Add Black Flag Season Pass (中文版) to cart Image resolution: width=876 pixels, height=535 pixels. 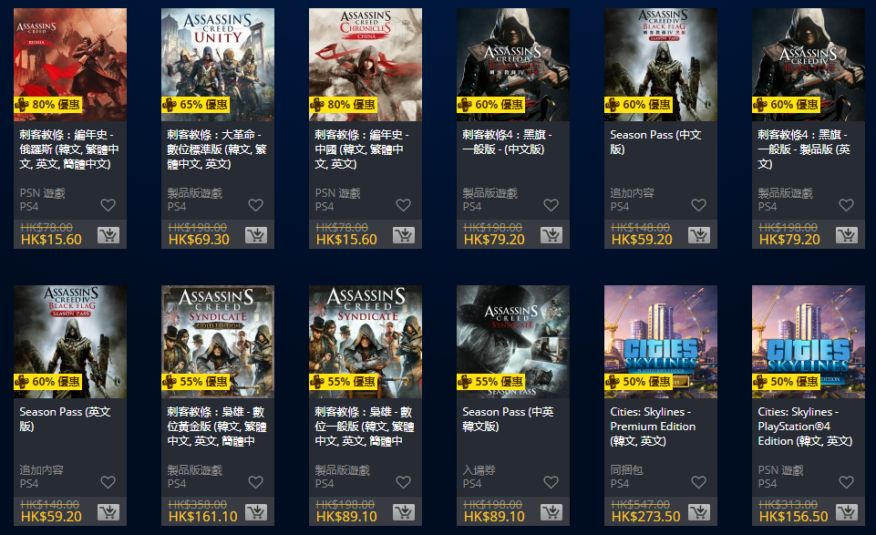tap(699, 235)
